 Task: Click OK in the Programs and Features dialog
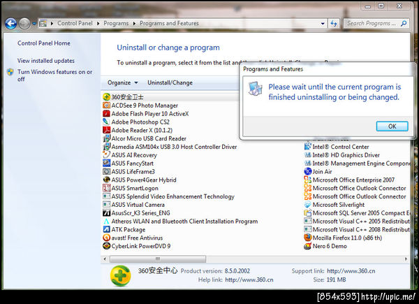(x=392, y=126)
